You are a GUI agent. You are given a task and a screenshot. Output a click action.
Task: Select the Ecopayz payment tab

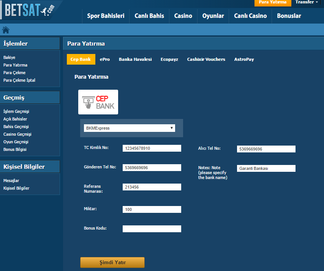pos(169,59)
